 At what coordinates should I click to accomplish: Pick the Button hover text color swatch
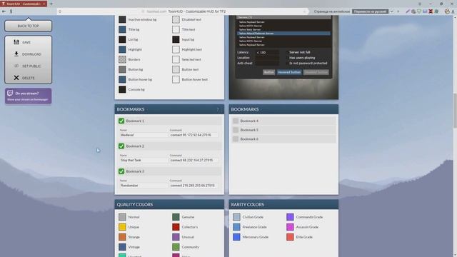(176, 79)
